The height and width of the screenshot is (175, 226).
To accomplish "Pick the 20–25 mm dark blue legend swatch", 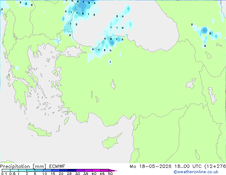I will [x=64, y=170].
